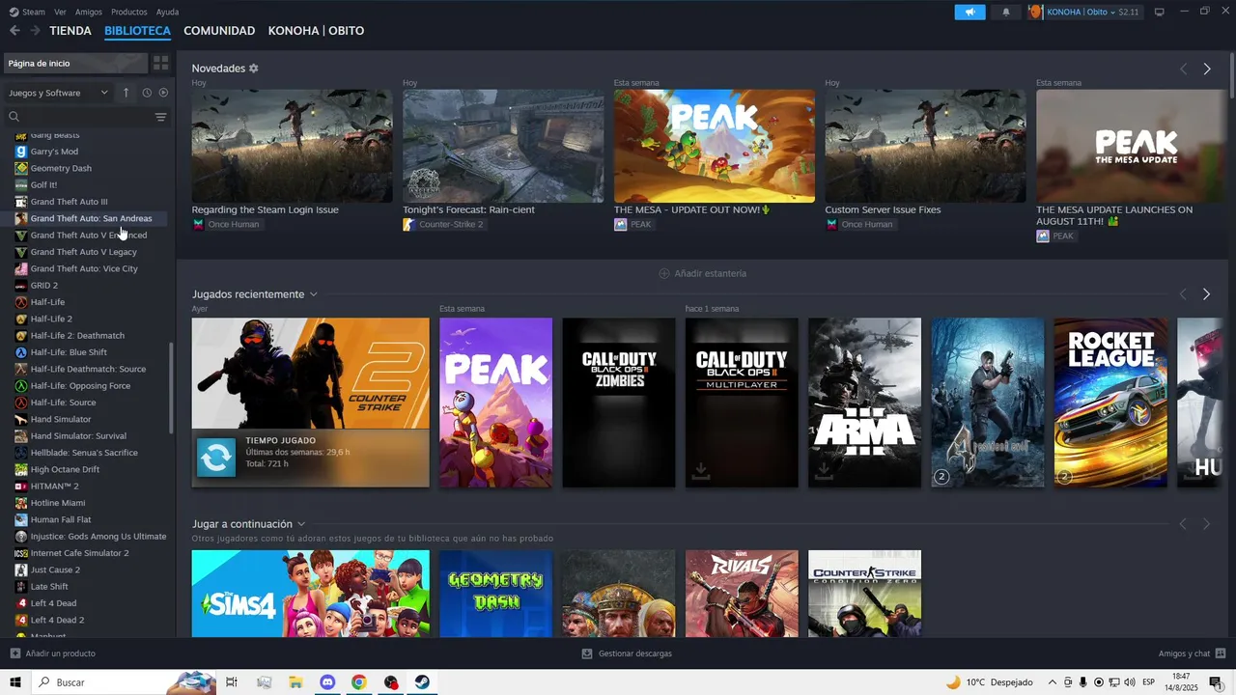Switch to Big Picture mode icon
Screen dimensions: 1236x695
tap(1159, 12)
